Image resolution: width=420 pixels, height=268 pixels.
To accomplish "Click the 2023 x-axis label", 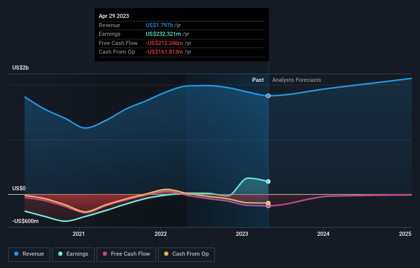I will pyautogui.click(x=242, y=234).
